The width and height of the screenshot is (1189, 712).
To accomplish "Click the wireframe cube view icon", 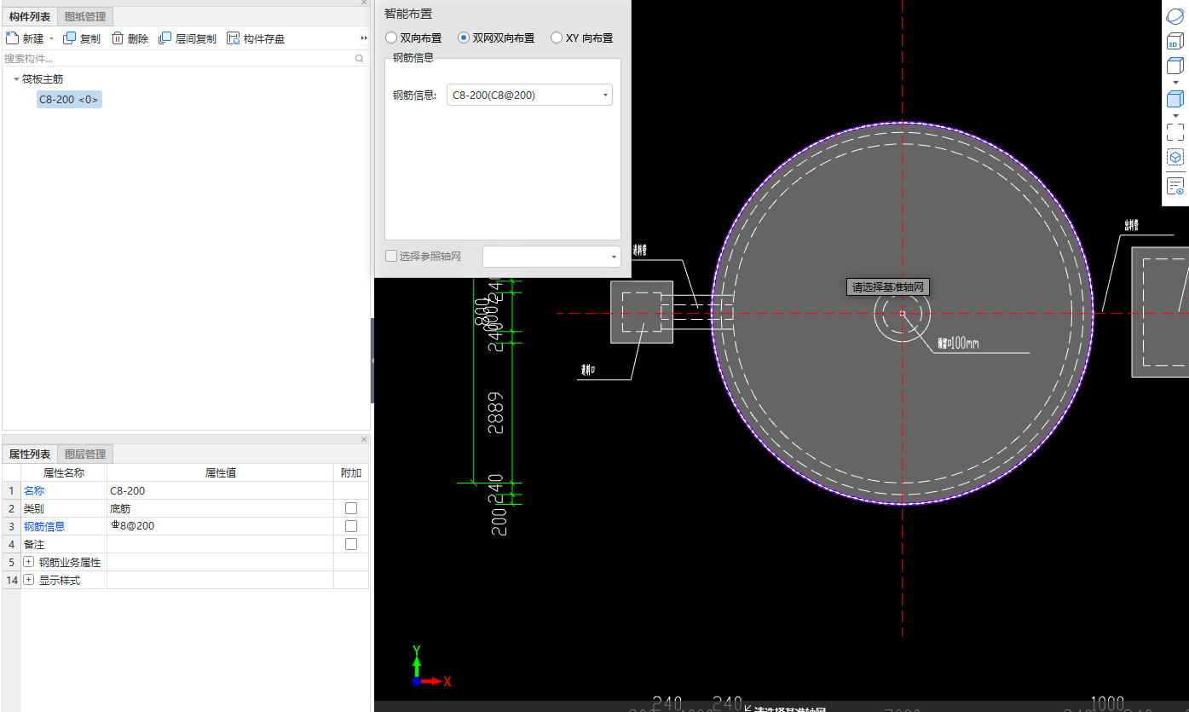I will point(1175,66).
